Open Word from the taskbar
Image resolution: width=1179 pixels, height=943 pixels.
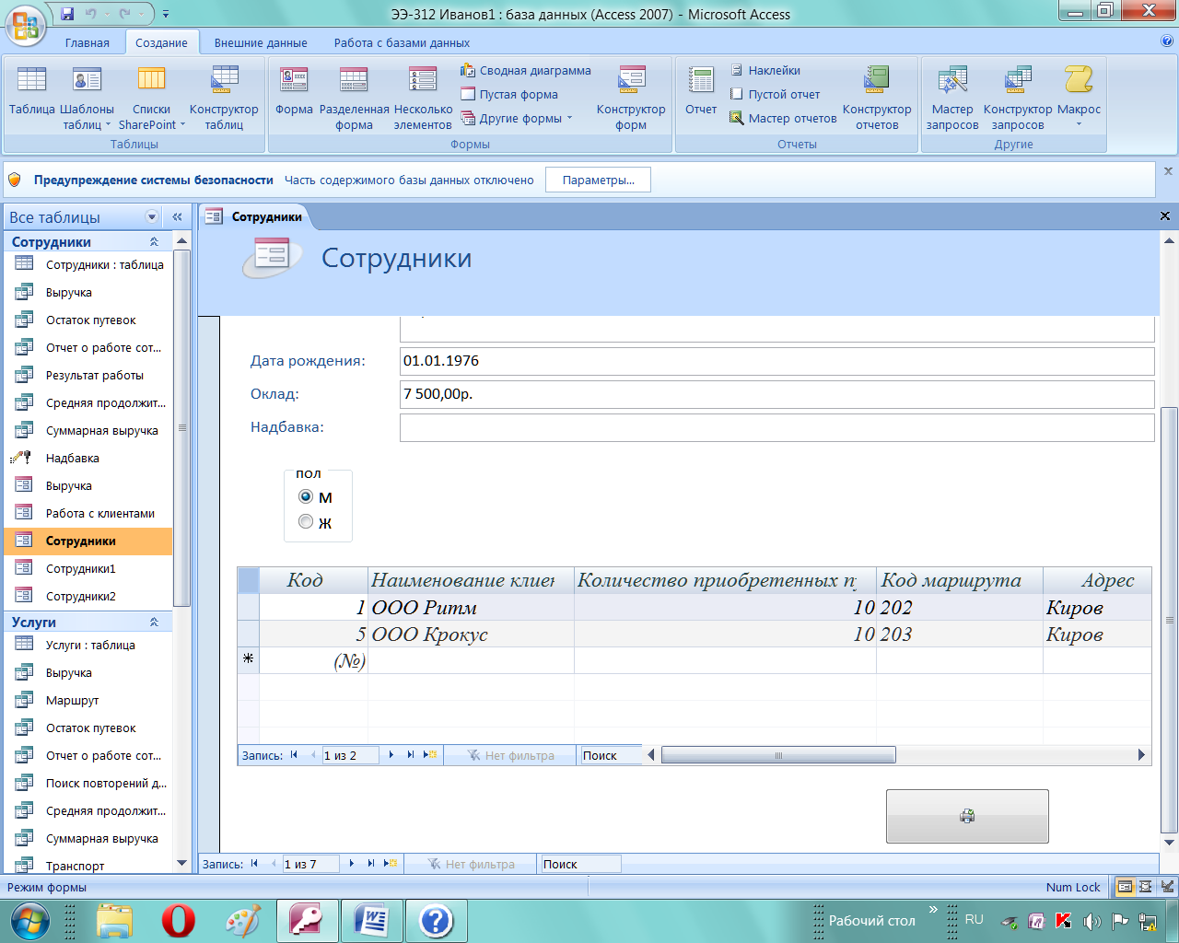tap(372, 920)
